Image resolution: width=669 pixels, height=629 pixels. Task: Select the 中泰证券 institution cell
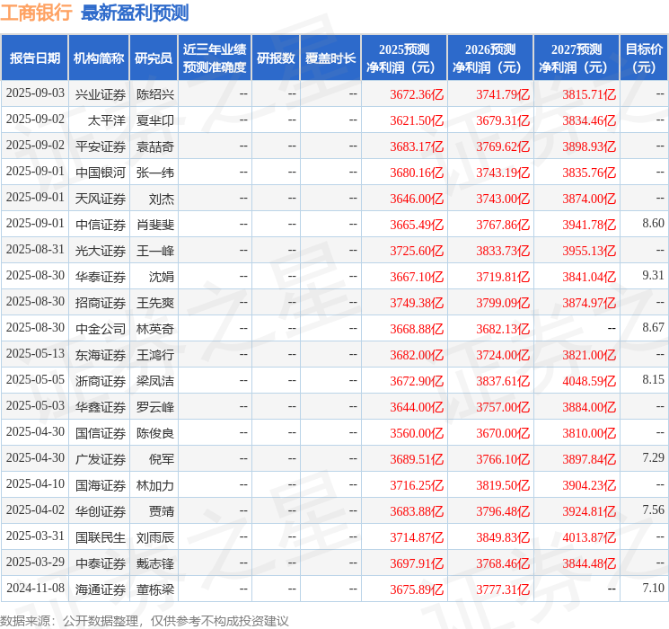pyautogui.click(x=101, y=563)
